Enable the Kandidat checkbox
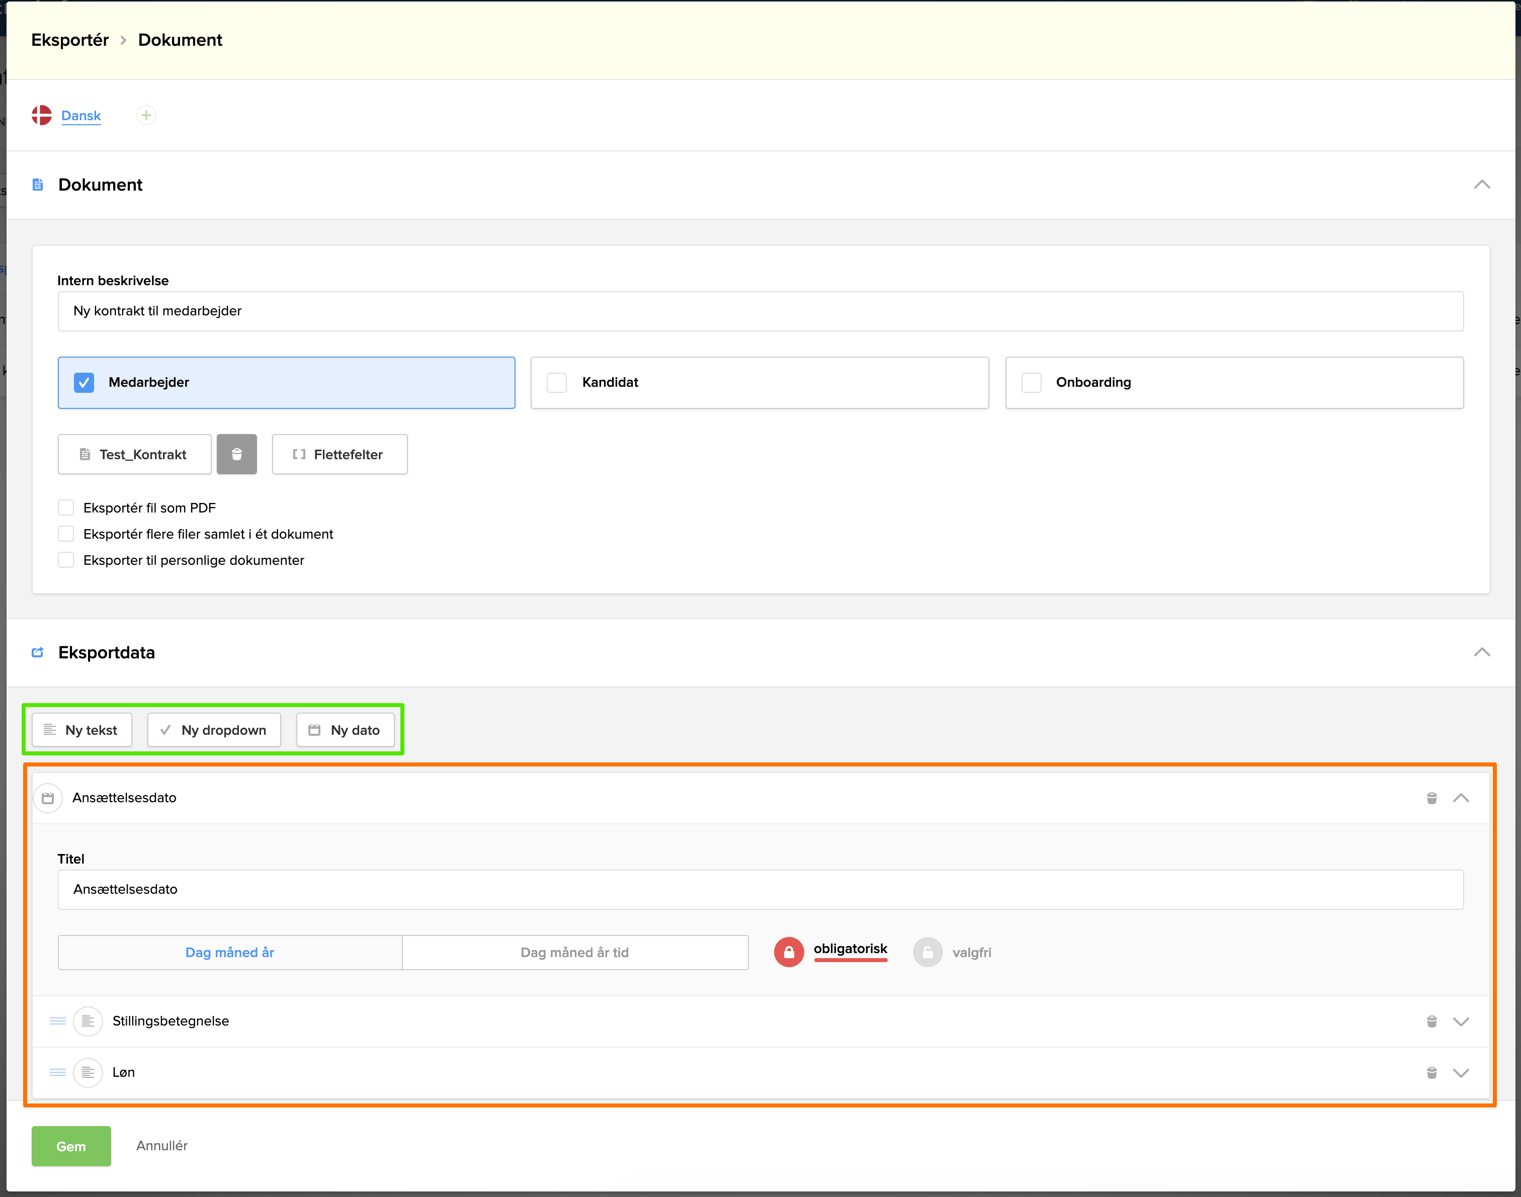 pyautogui.click(x=556, y=382)
